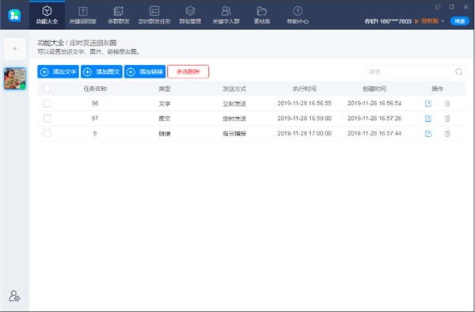Open user settings icon at sidebar bottom
The height and width of the screenshot is (312, 475).
pos(14,296)
